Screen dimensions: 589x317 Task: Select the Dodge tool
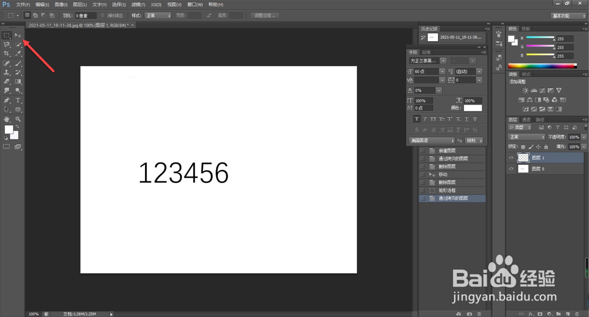pos(18,90)
